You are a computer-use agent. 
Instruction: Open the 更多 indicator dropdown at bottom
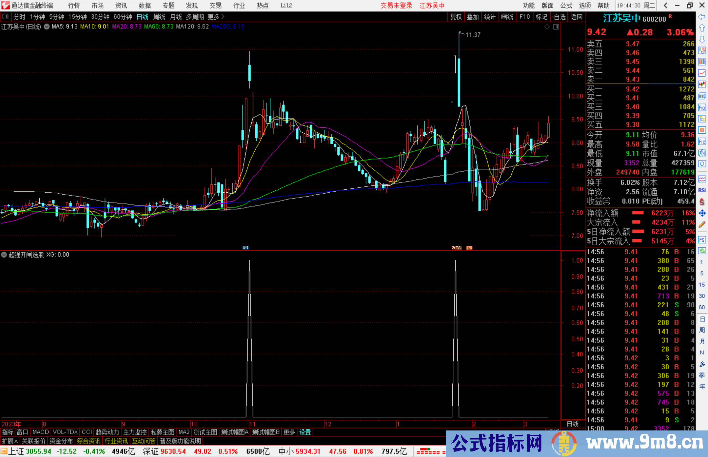[x=288, y=432]
